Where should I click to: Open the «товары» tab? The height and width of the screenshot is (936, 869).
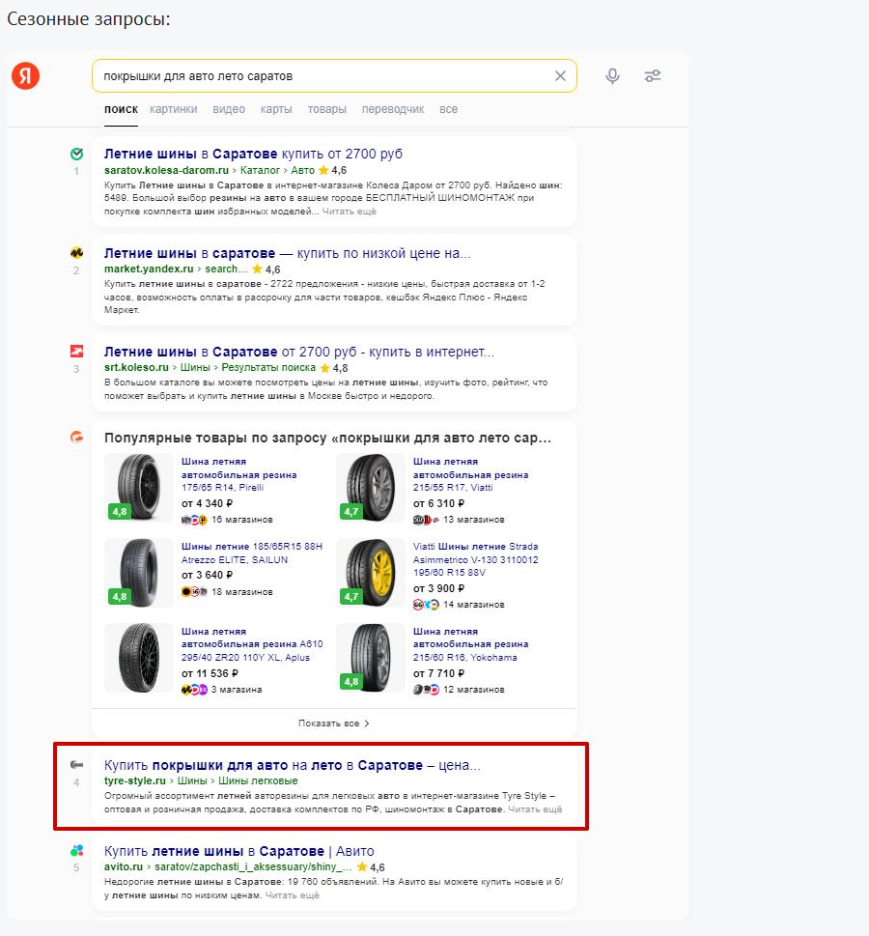coord(327,109)
